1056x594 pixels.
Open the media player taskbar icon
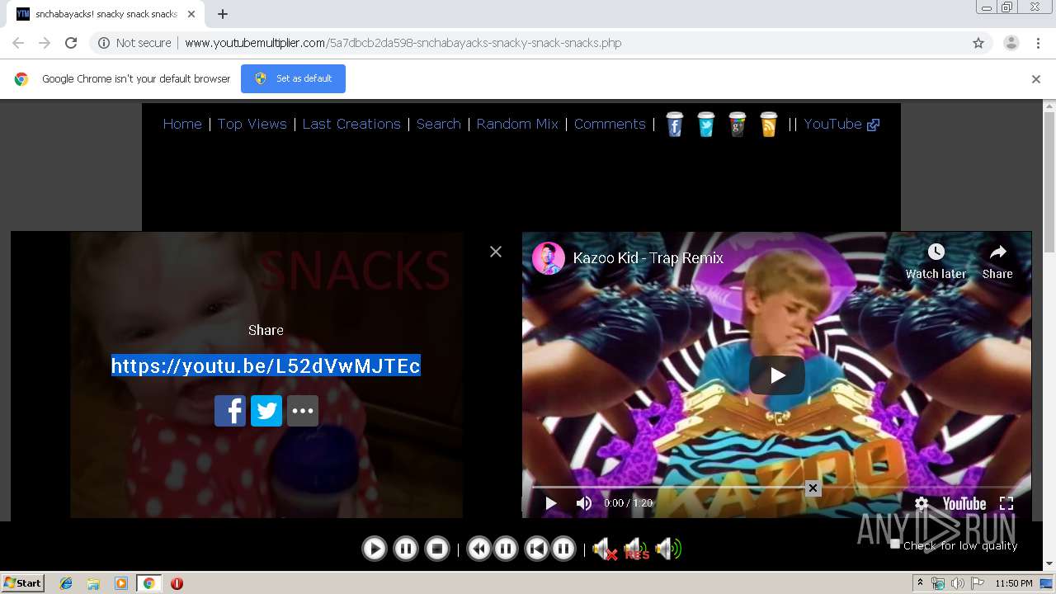[121, 583]
